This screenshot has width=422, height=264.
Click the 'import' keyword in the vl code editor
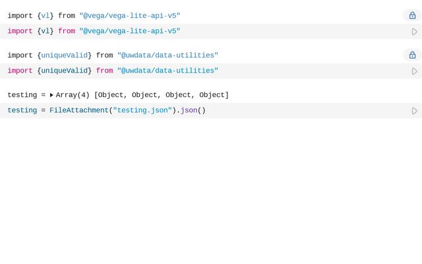20,31
